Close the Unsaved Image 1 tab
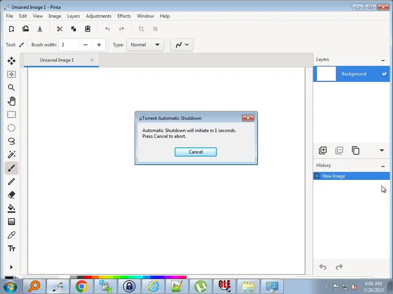The image size is (393, 294). pos(92,60)
